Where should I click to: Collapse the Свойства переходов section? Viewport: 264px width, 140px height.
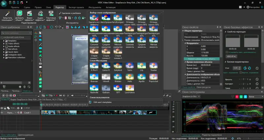pyautogui.click(x=225, y=32)
